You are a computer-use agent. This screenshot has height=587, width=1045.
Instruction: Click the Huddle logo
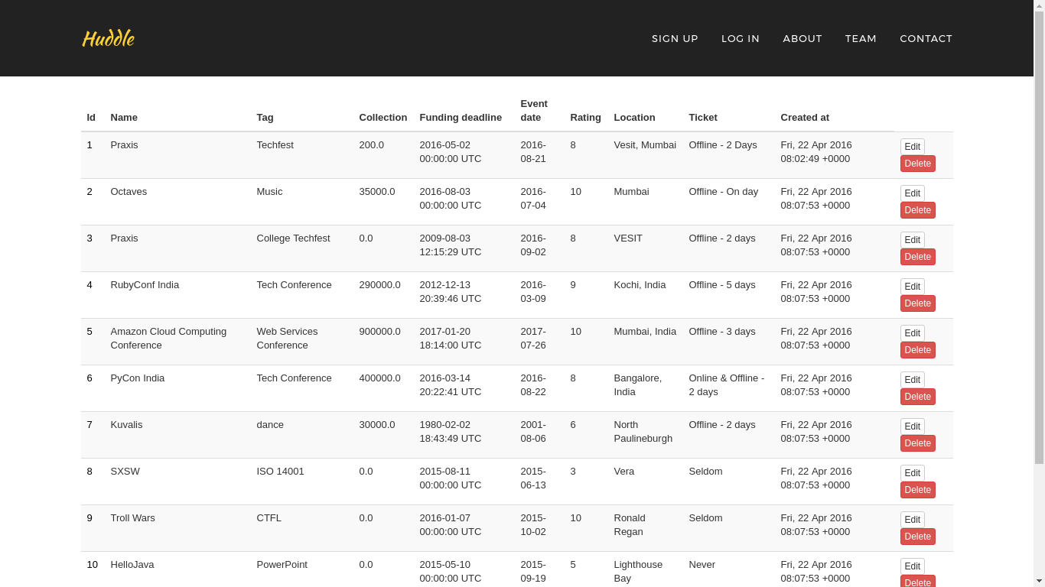click(x=108, y=38)
